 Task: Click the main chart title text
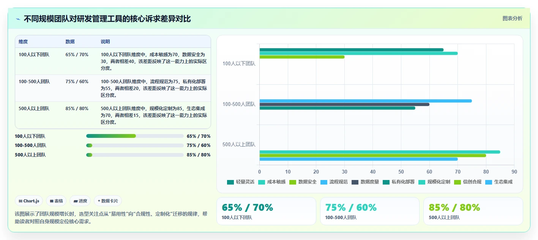[x=107, y=19]
